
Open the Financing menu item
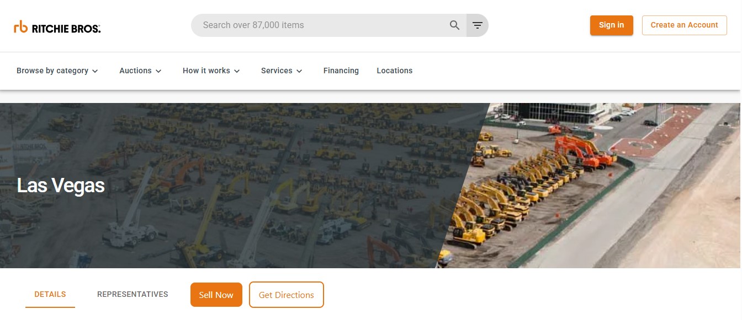tap(341, 70)
